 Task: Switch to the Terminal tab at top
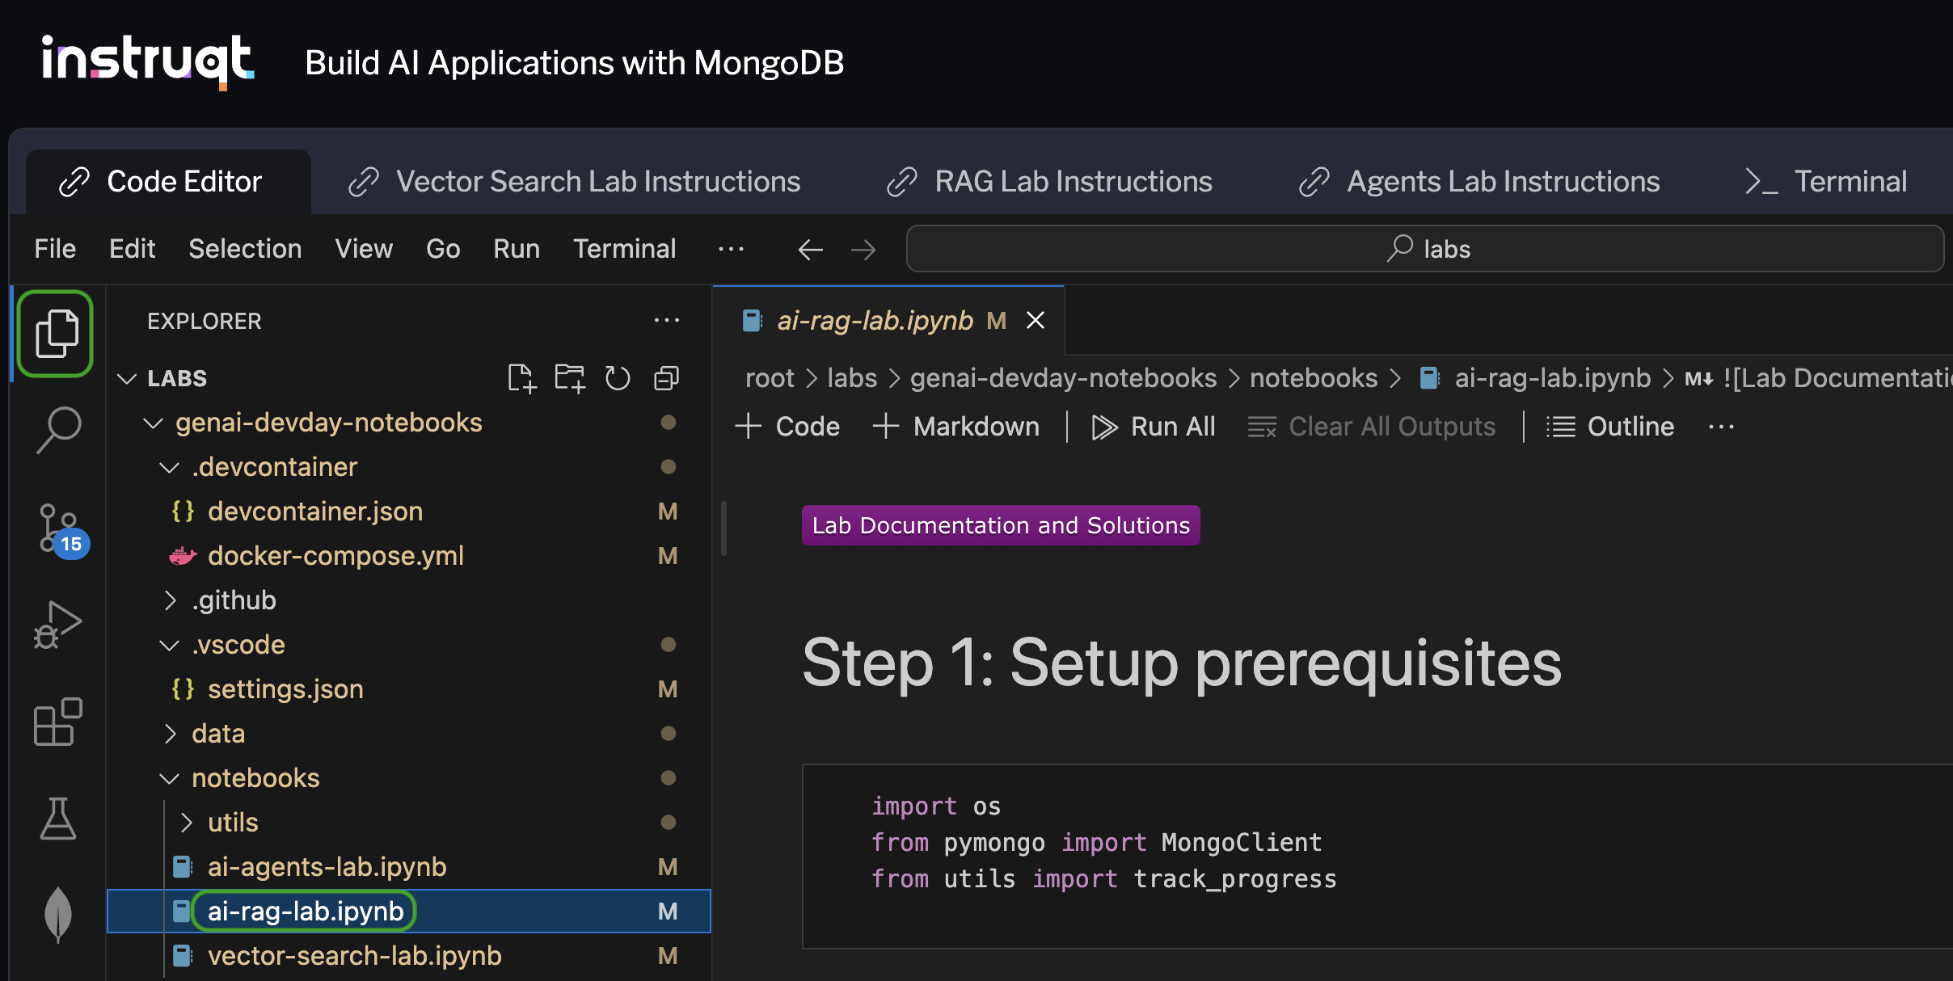(1825, 182)
